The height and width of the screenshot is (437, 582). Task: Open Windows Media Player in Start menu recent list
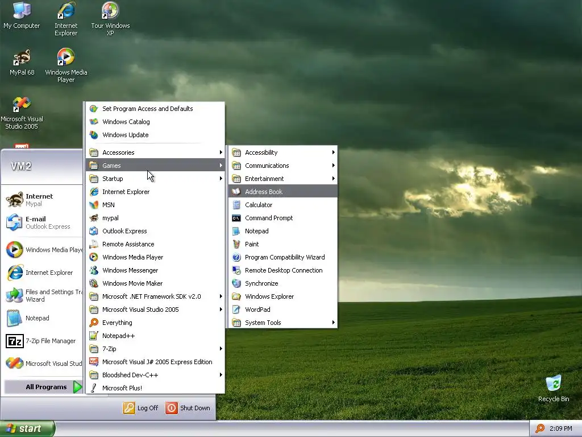42,250
